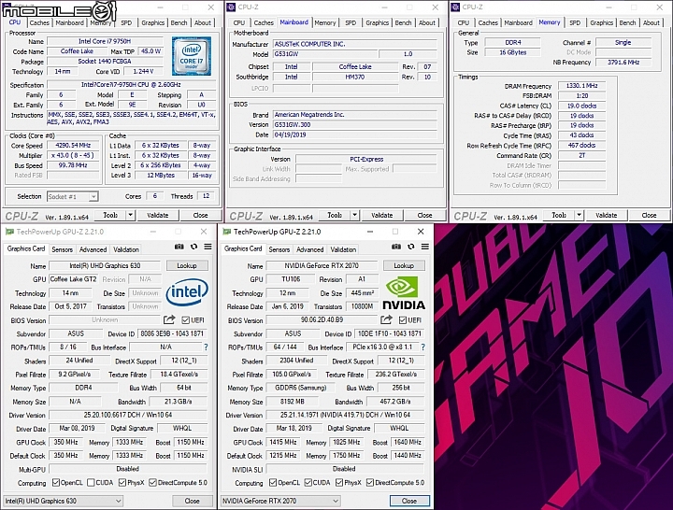
Task: Click the refresh icon in Intel GPU-Z window
Action: (x=194, y=247)
